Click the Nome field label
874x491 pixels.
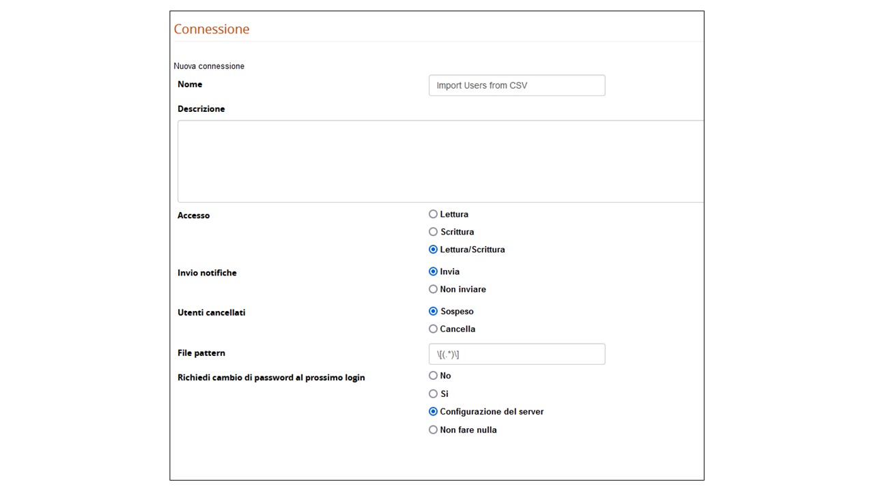pos(190,85)
